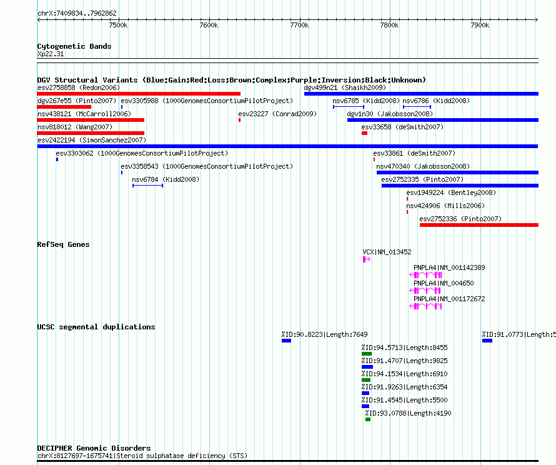Click the 7800k ruler tick label

point(389,25)
